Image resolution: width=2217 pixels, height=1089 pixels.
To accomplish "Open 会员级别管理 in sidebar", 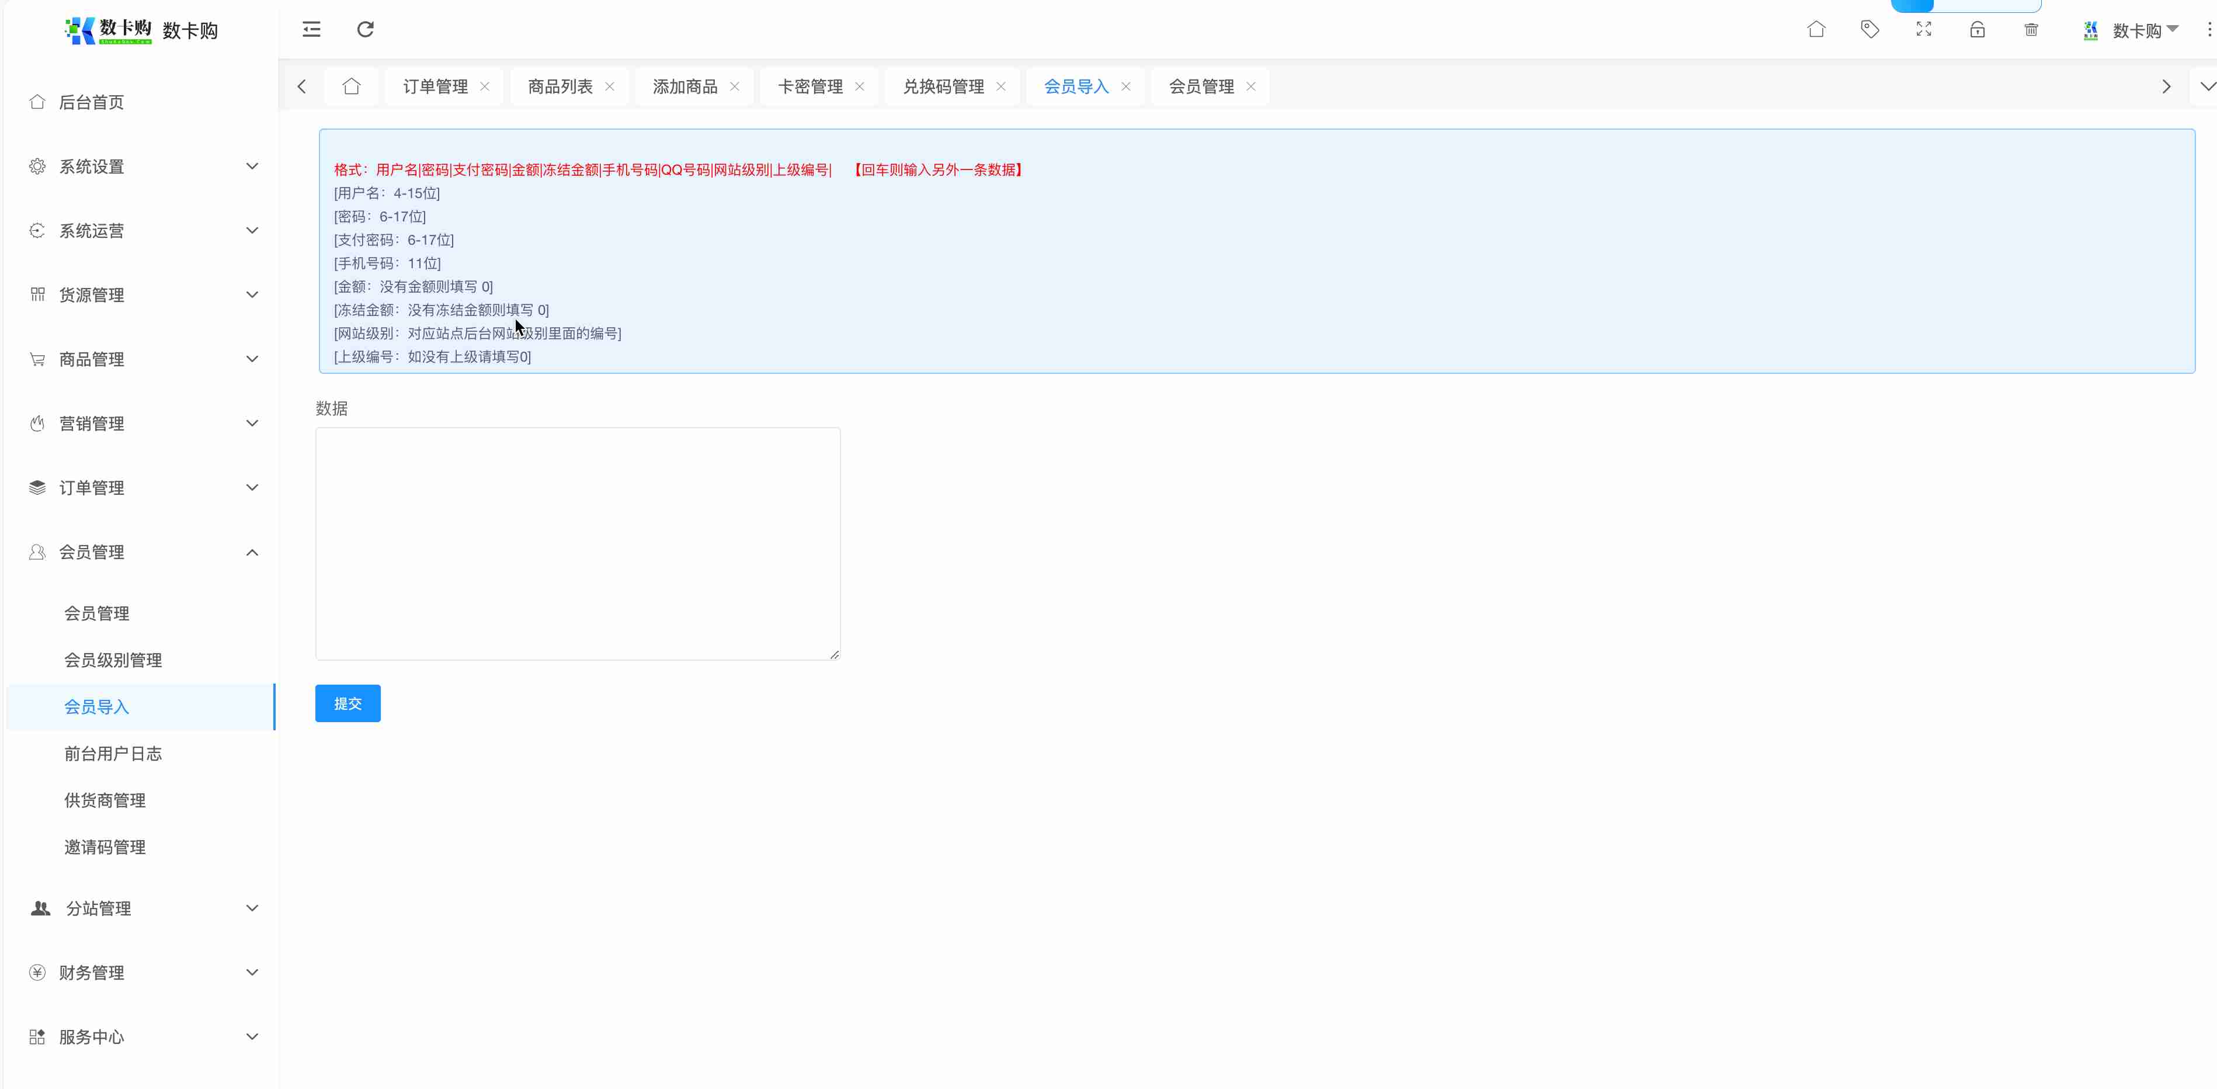I will click(x=113, y=660).
